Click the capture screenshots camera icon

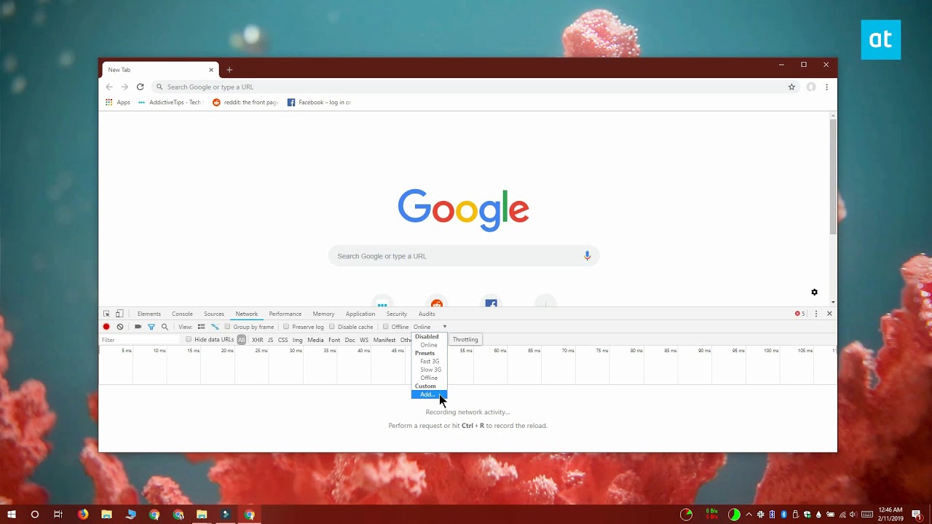138,327
